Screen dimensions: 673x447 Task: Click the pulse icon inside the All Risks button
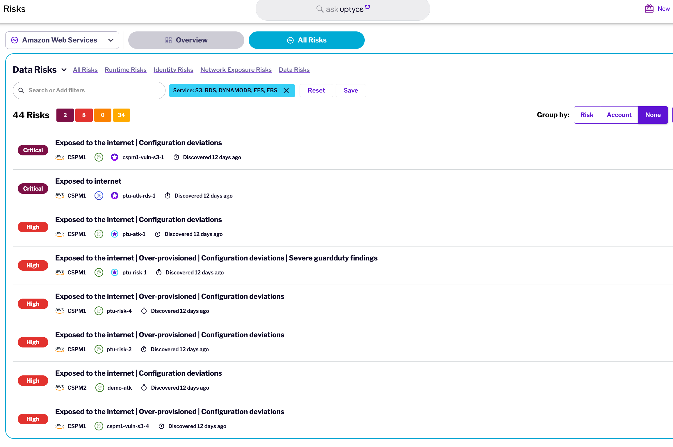tap(290, 40)
